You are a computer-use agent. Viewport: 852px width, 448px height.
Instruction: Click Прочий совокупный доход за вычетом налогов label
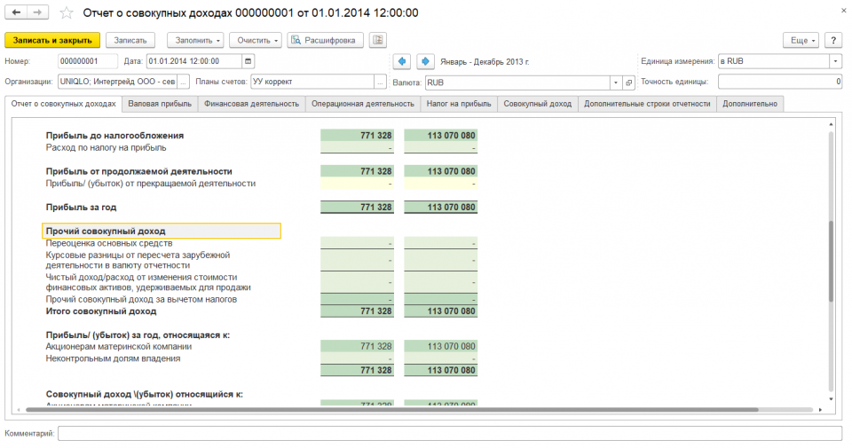tap(141, 299)
